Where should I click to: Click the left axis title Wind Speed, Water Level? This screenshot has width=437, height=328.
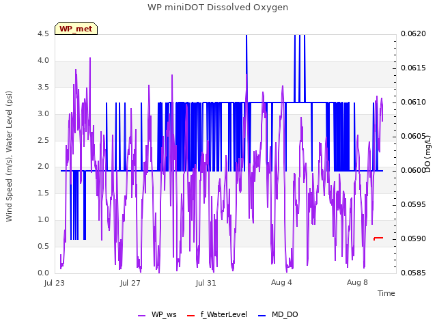tap(9, 156)
